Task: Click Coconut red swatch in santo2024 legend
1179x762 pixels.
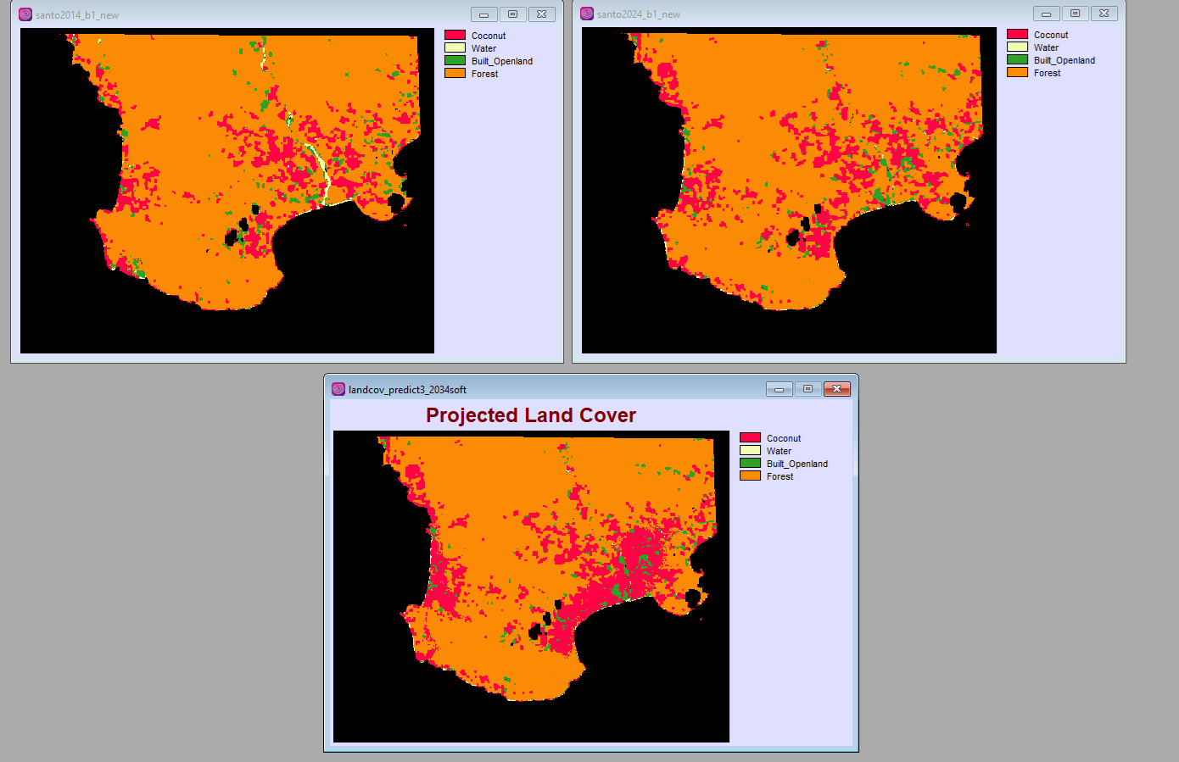Action: click(1018, 34)
